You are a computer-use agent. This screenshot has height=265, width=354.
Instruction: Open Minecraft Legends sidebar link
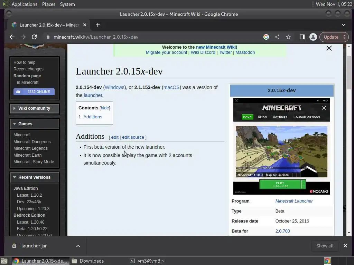point(30,148)
